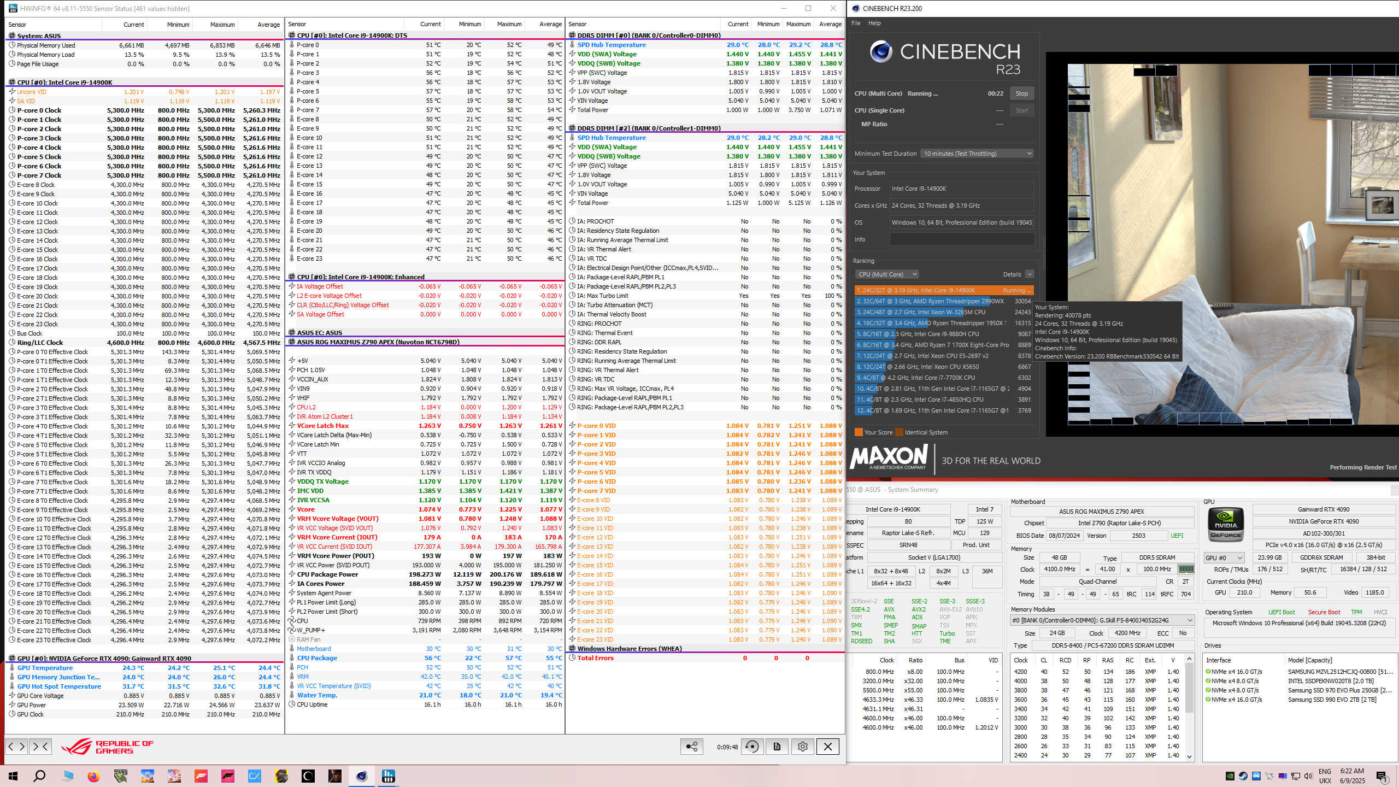The image size is (1399, 787).
Task: Open the blue CX taskbar icon
Action: (x=255, y=776)
